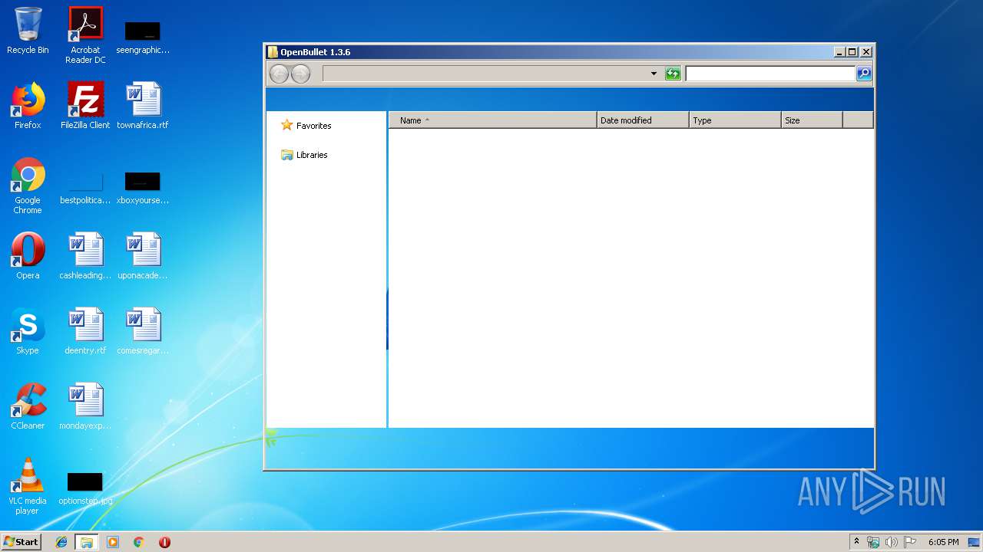This screenshot has height=552, width=983.
Task: Open the CCleaner desktop shortcut
Action: [x=28, y=406]
